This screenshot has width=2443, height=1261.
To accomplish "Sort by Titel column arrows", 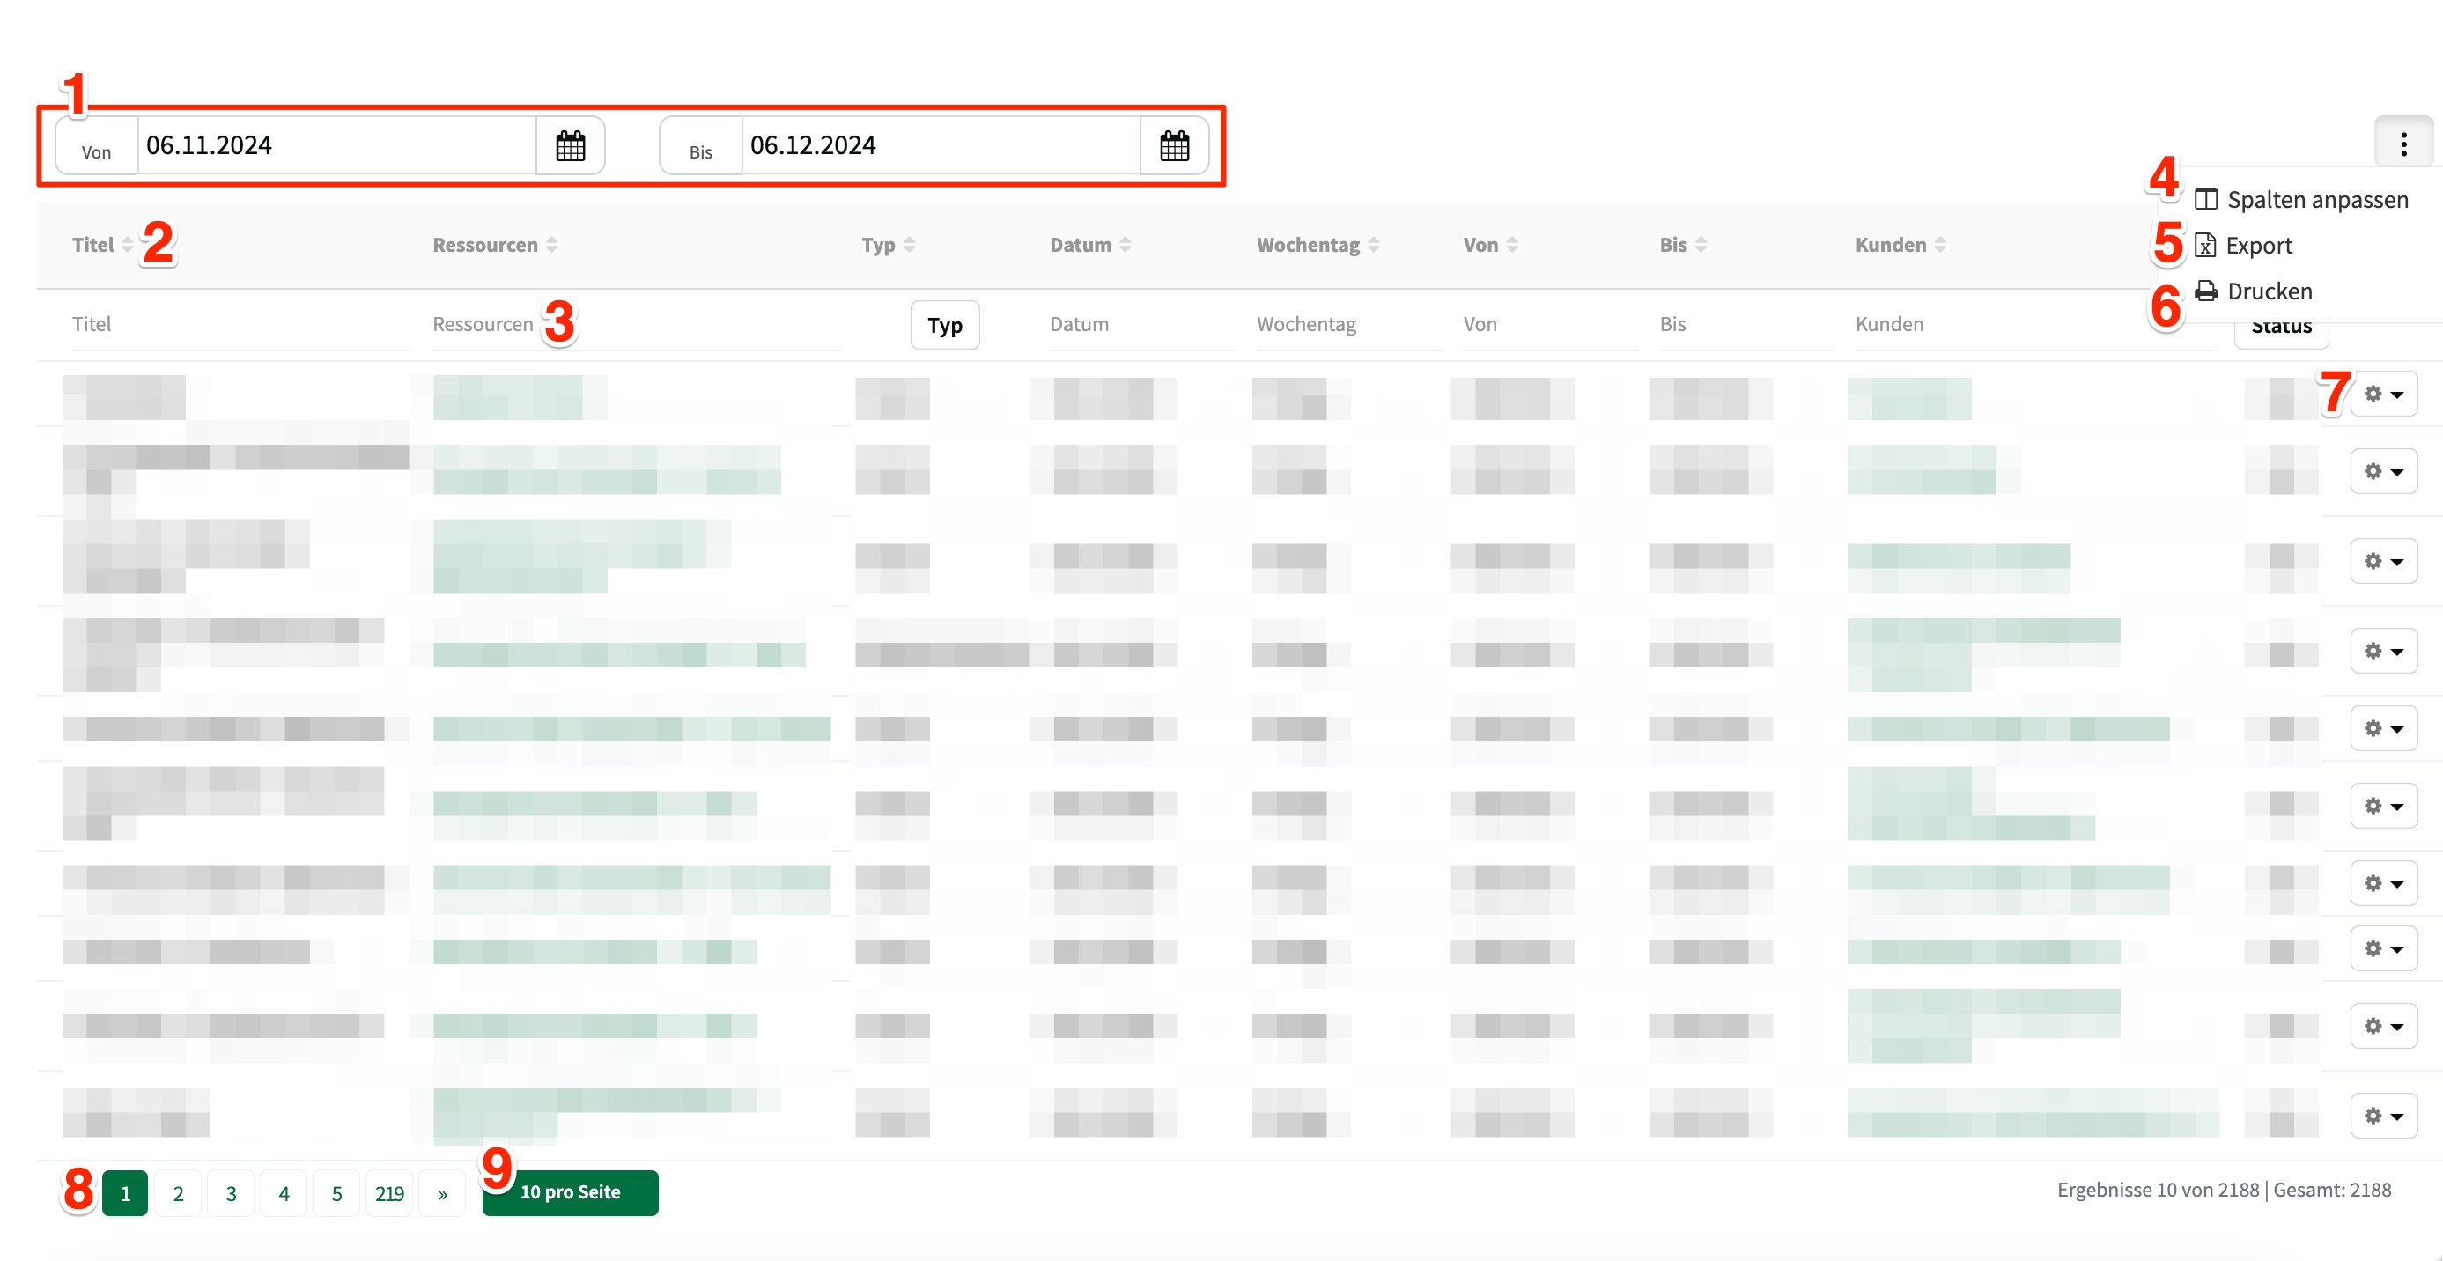I will coord(127,246).
